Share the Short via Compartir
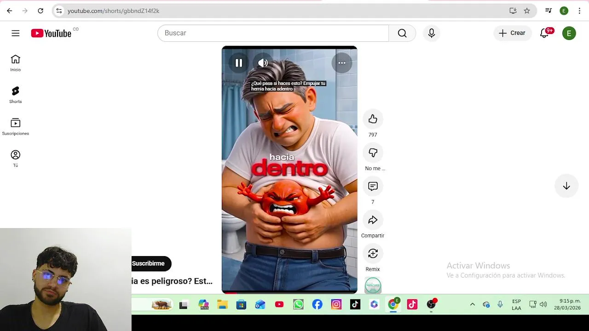 pyautogui.click(x=373, y=220)
